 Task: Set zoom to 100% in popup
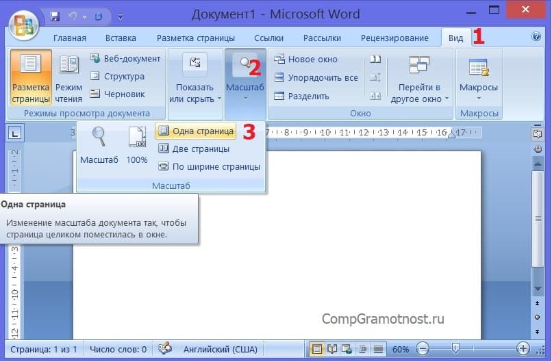137,145
